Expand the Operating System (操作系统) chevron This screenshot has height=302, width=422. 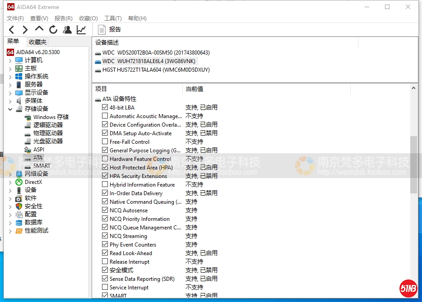[10, 77]
